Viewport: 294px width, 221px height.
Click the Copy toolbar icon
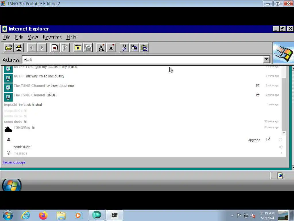coord(134,48)
